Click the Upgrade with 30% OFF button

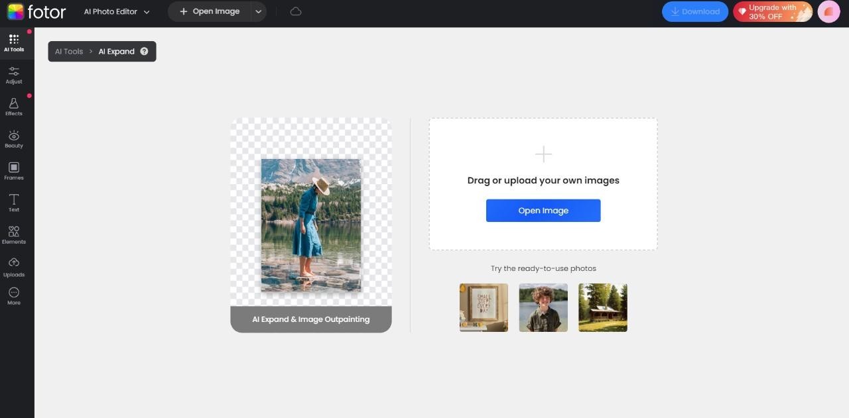773,11
